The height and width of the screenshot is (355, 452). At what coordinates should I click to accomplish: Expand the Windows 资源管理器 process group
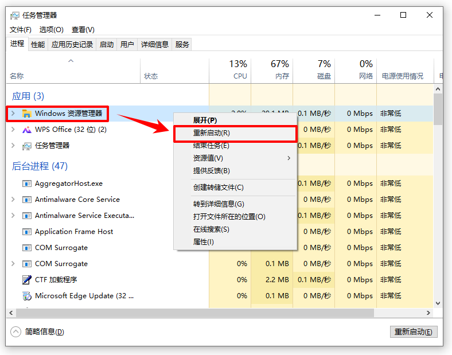13,113
